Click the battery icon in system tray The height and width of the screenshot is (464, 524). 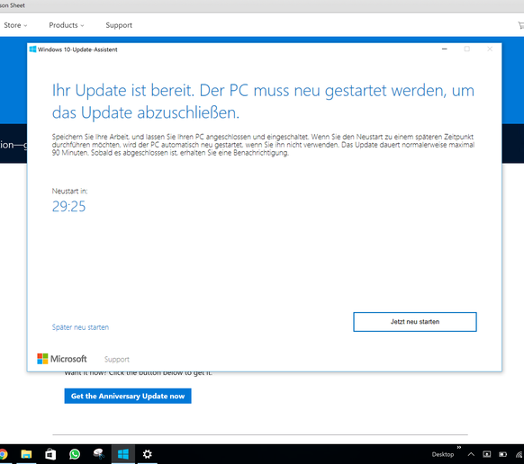pyautogui.click(x=502, y=454)
